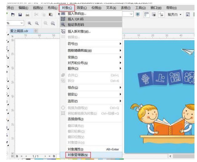Jump to the last page arrow
The height and width of the screenshot is (162, 197).
point(49,156)
